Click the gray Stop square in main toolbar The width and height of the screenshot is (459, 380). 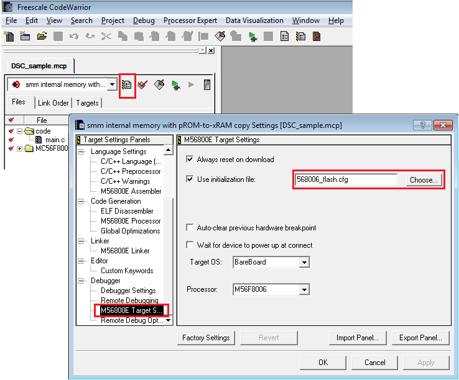(268, 37)
